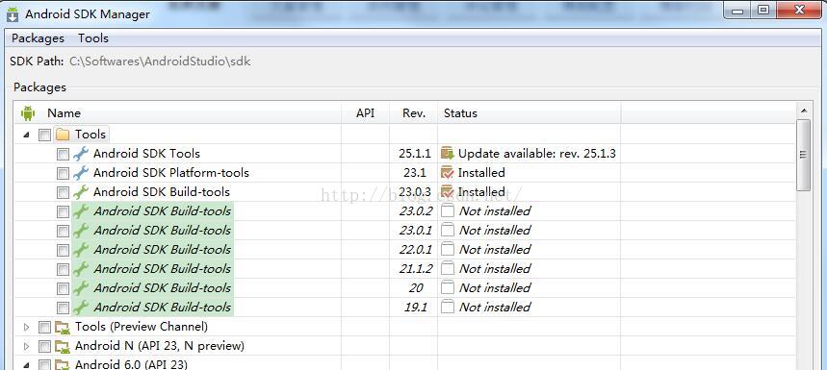This screenshot has width=827, height=370.
Task: Check the Build-tools rev 20 checkbox
Action: (x=63, y=288)
